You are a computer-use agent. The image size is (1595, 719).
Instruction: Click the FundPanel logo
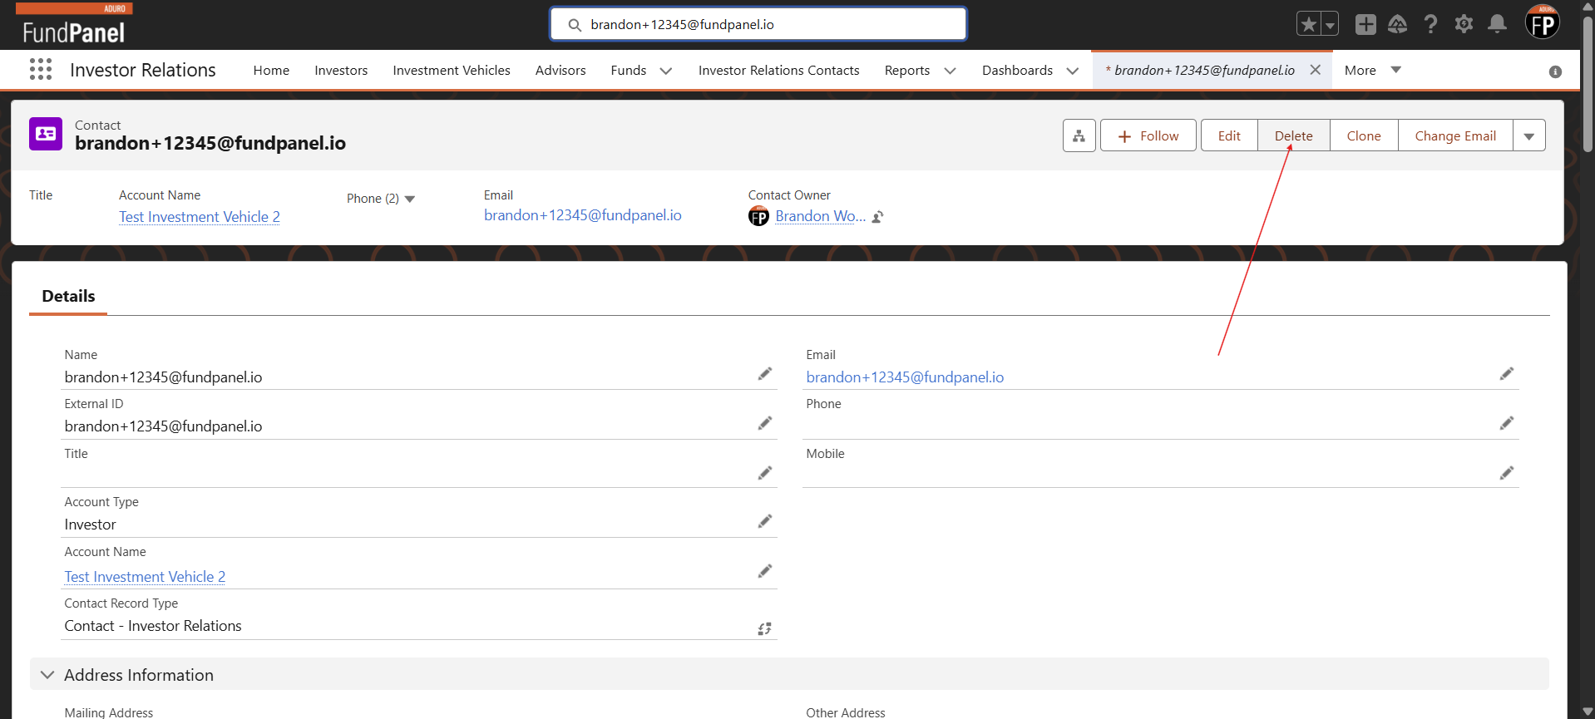click(x=73, y=24)
